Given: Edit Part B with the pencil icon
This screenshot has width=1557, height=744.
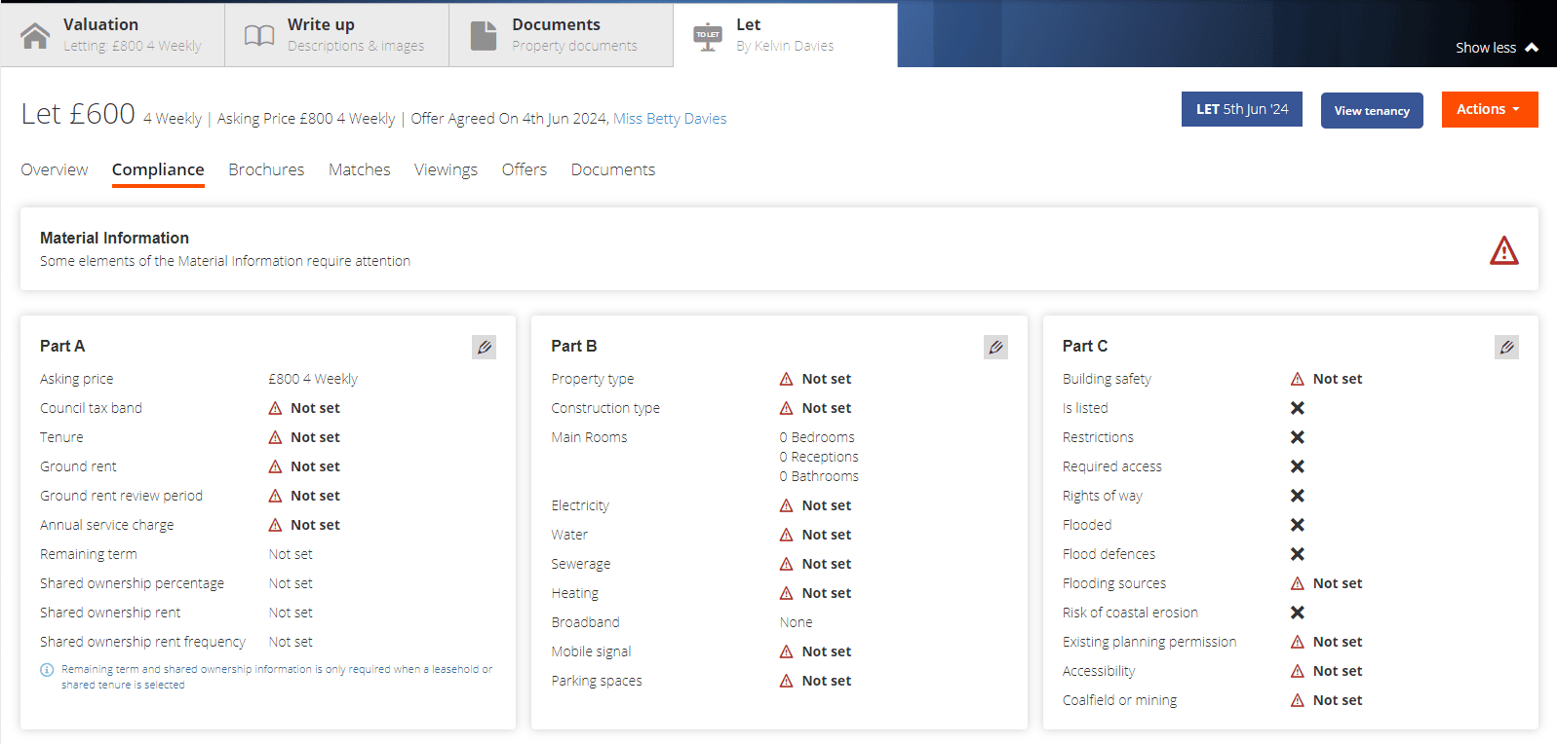Looking at the screenshot, I should click(x=995, y=347).
